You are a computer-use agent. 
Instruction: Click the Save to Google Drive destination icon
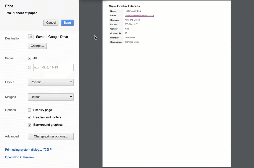click(31, 37)
